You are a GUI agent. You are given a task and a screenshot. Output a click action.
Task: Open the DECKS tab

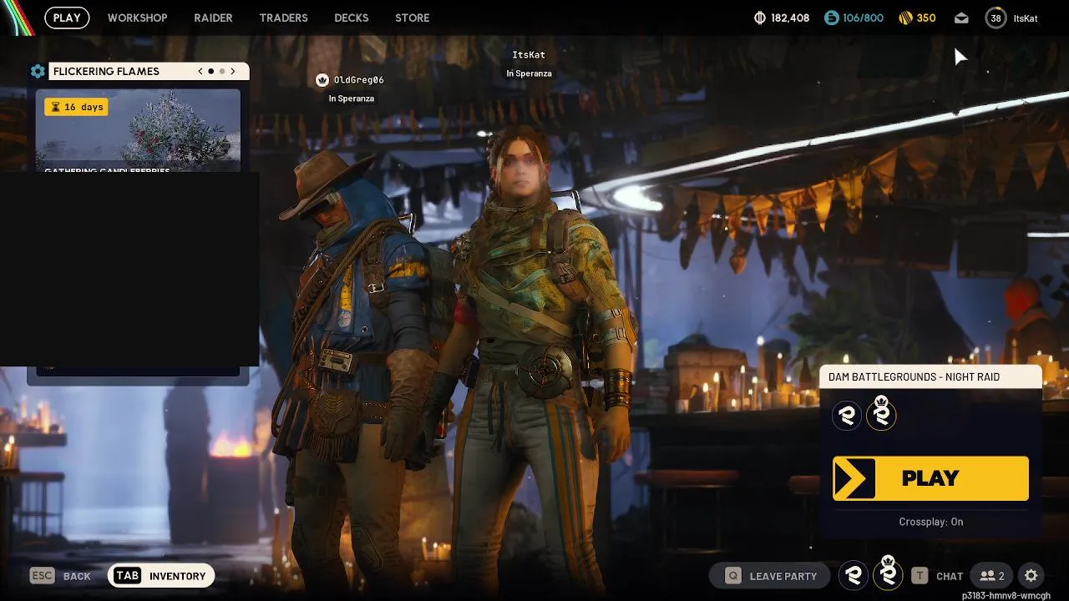click(x=351, y=18)
